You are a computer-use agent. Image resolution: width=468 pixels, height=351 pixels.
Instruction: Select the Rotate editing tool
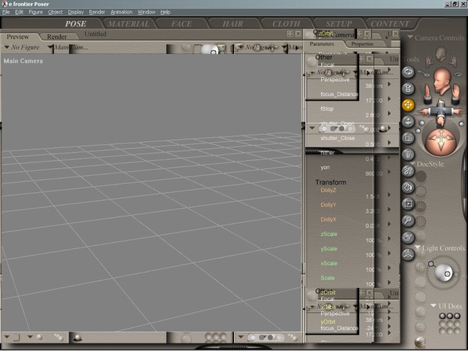pyautogui.click(x=408, y=71)
